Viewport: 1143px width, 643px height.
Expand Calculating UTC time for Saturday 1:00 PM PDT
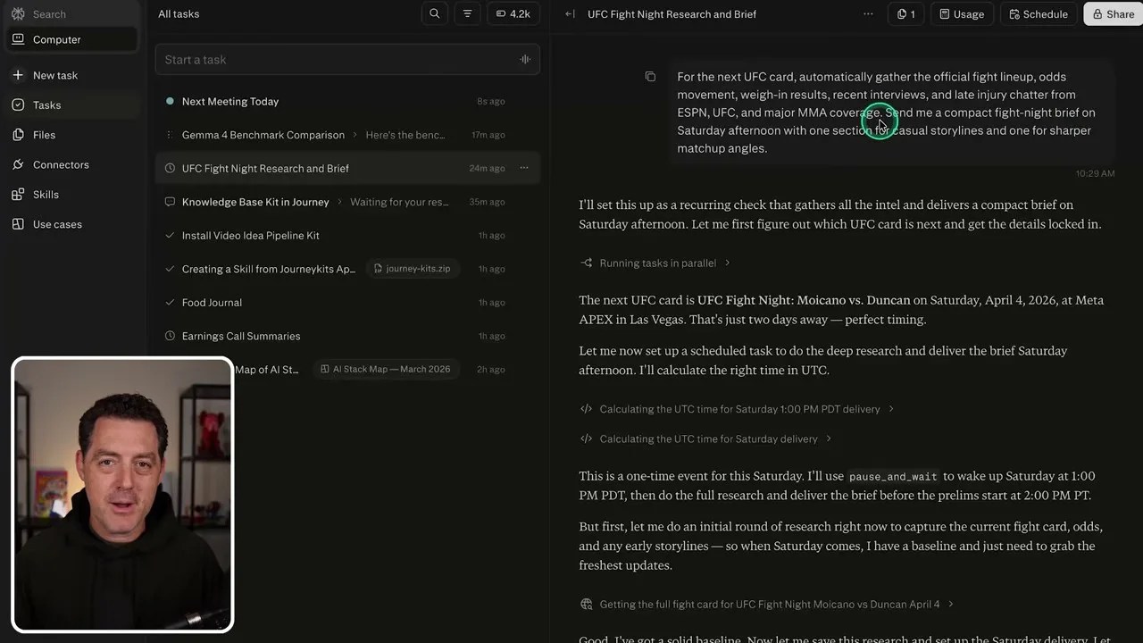click(x=737, y=409)
